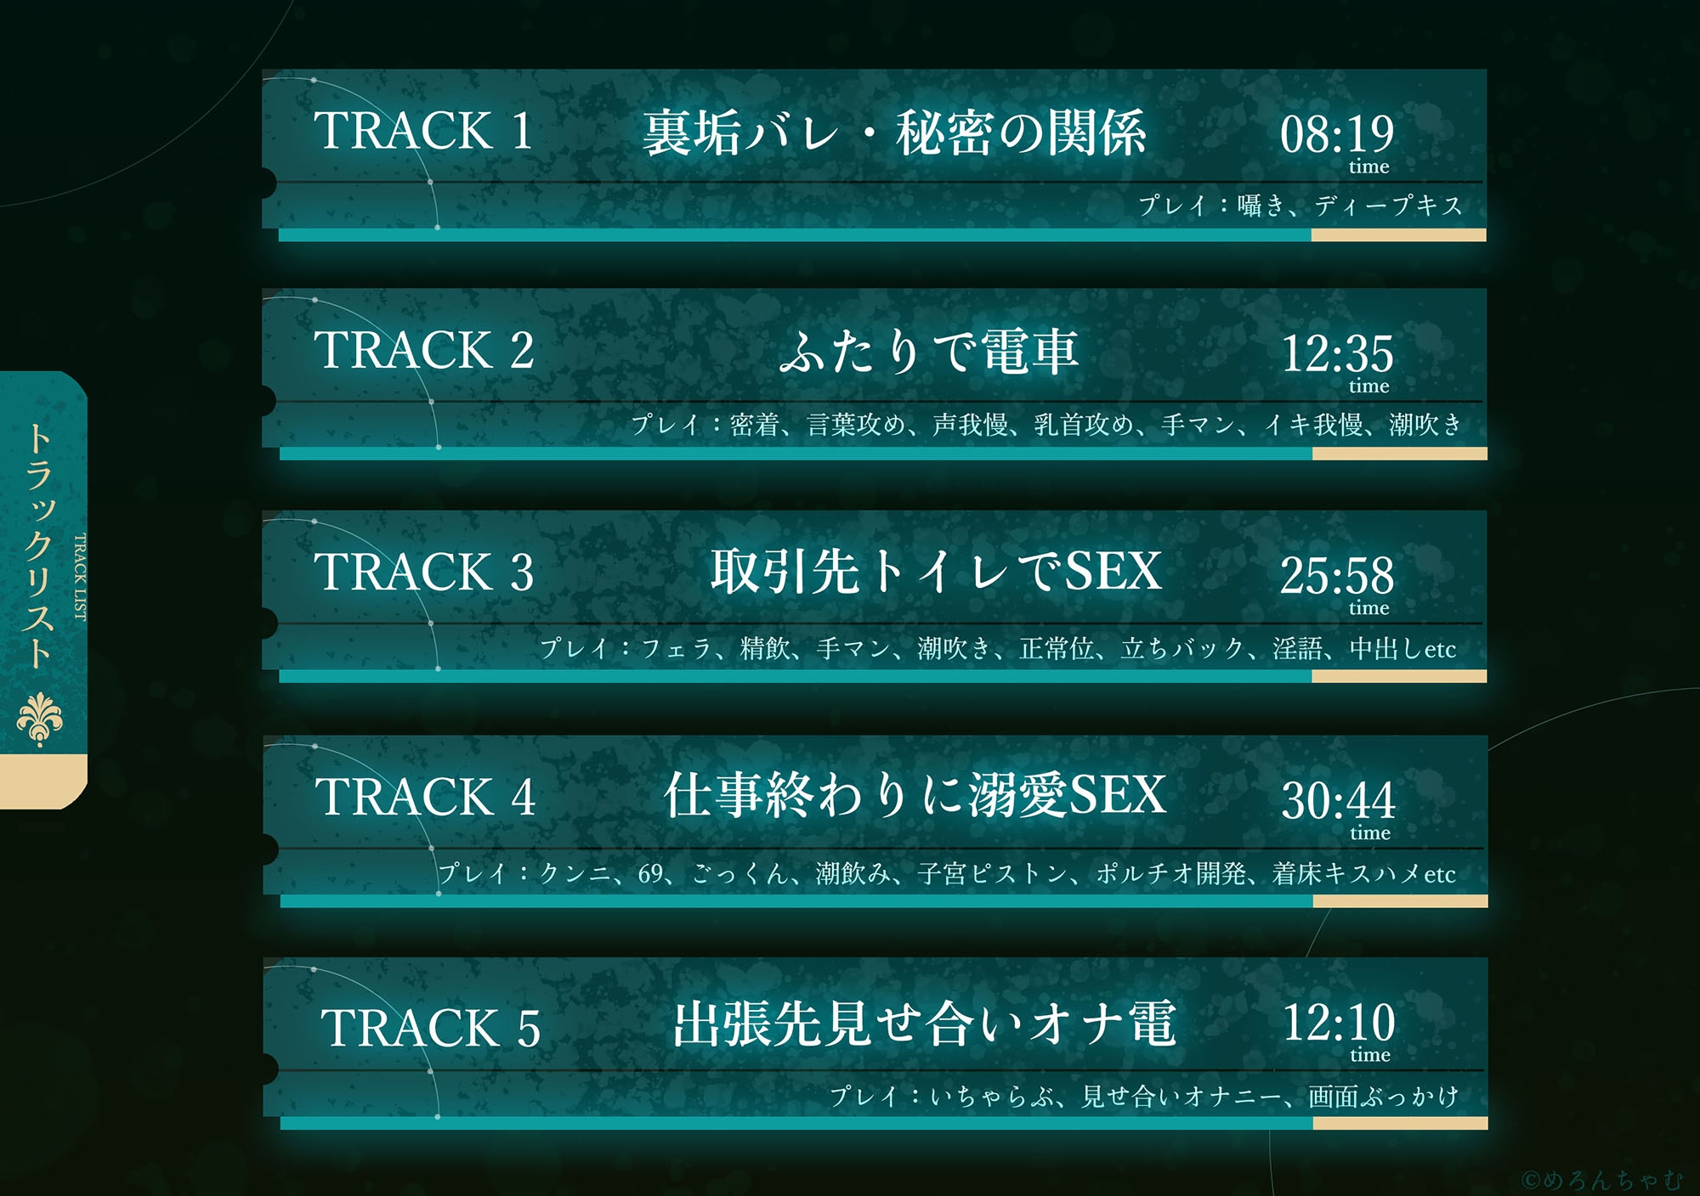Click the gold end of TRACK 1 progress bar
Image resolution: width=1700 pixels, height=1196 pixels.
[1399, 235]
